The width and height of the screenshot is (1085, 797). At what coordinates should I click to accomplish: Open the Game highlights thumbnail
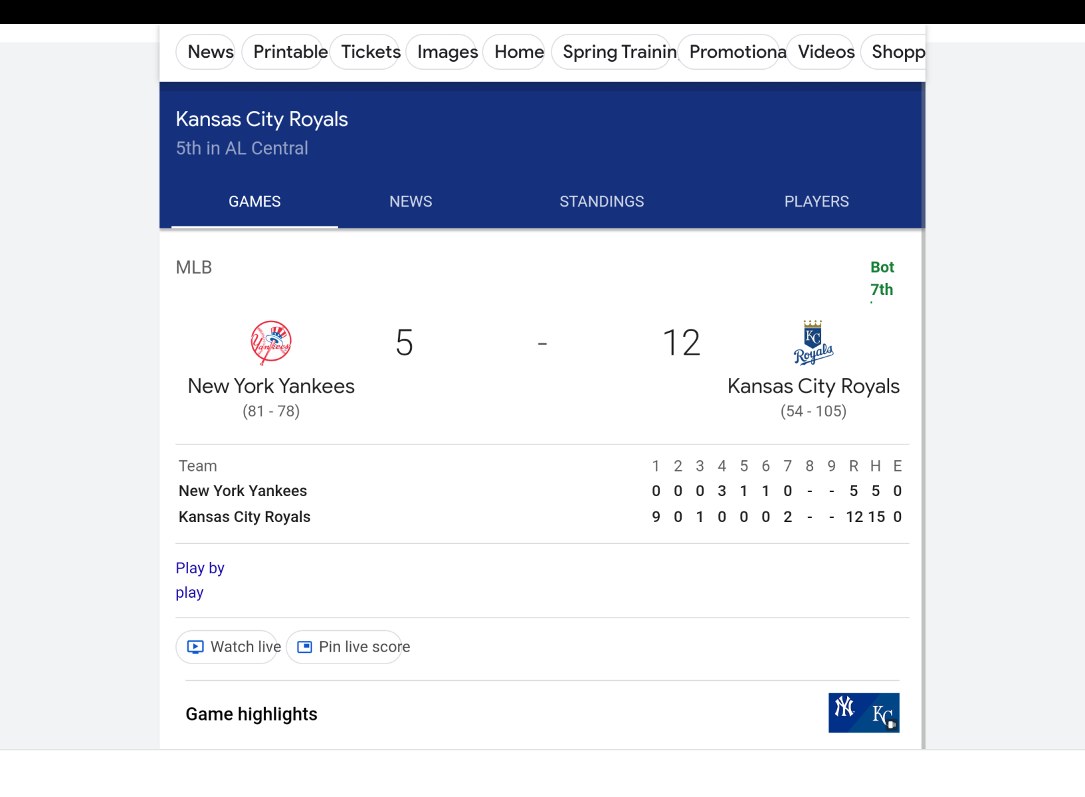point(863,713)
